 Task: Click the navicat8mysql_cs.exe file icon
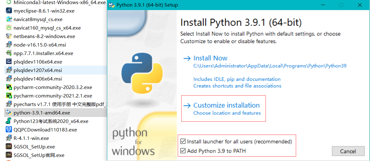click(x=9, y=19)
